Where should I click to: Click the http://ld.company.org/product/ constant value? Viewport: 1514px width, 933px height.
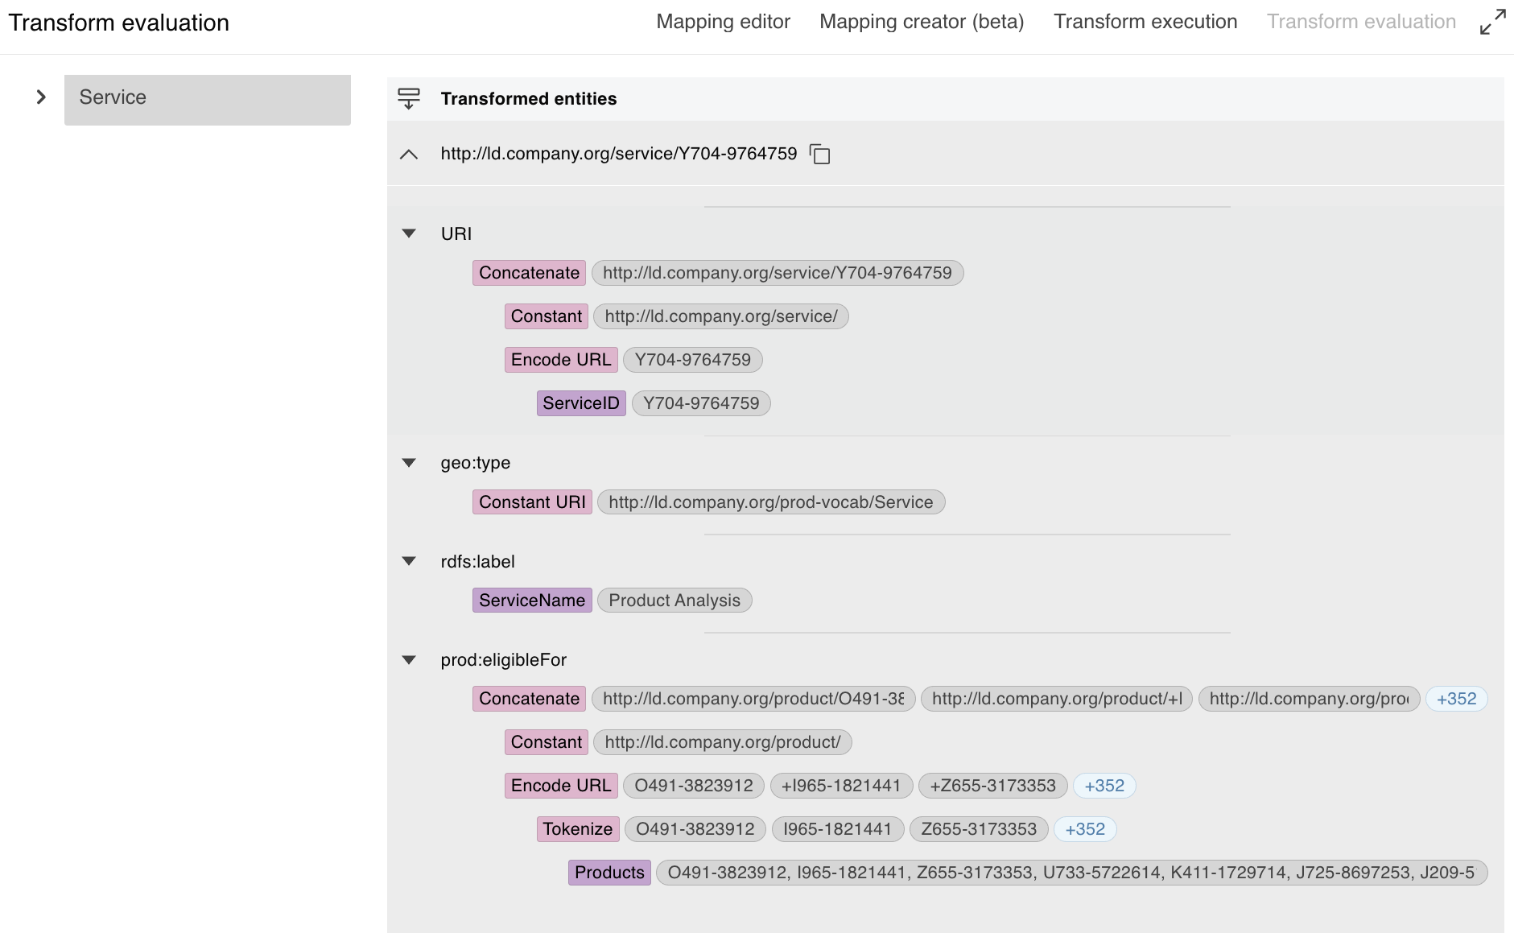coord(723,742)
